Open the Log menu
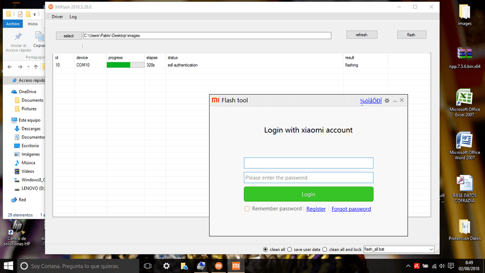This screenshot has height=273, width=485. point(73,17)
